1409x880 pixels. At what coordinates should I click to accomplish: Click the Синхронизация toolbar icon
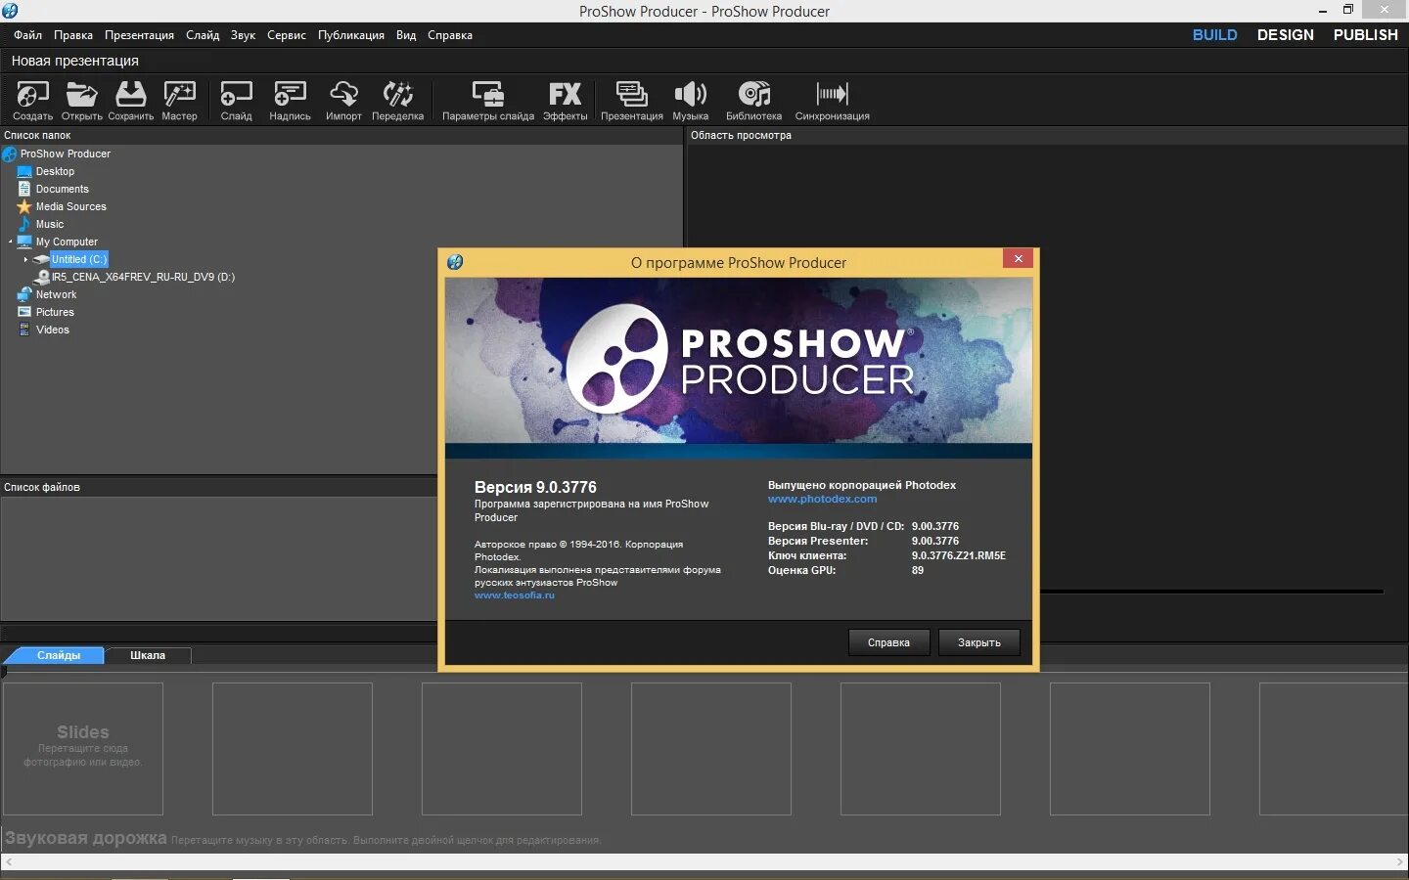point(832,101)
